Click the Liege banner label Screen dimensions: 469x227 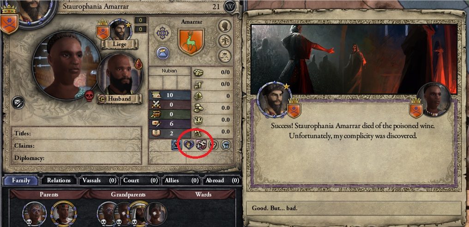pos(120,45)
